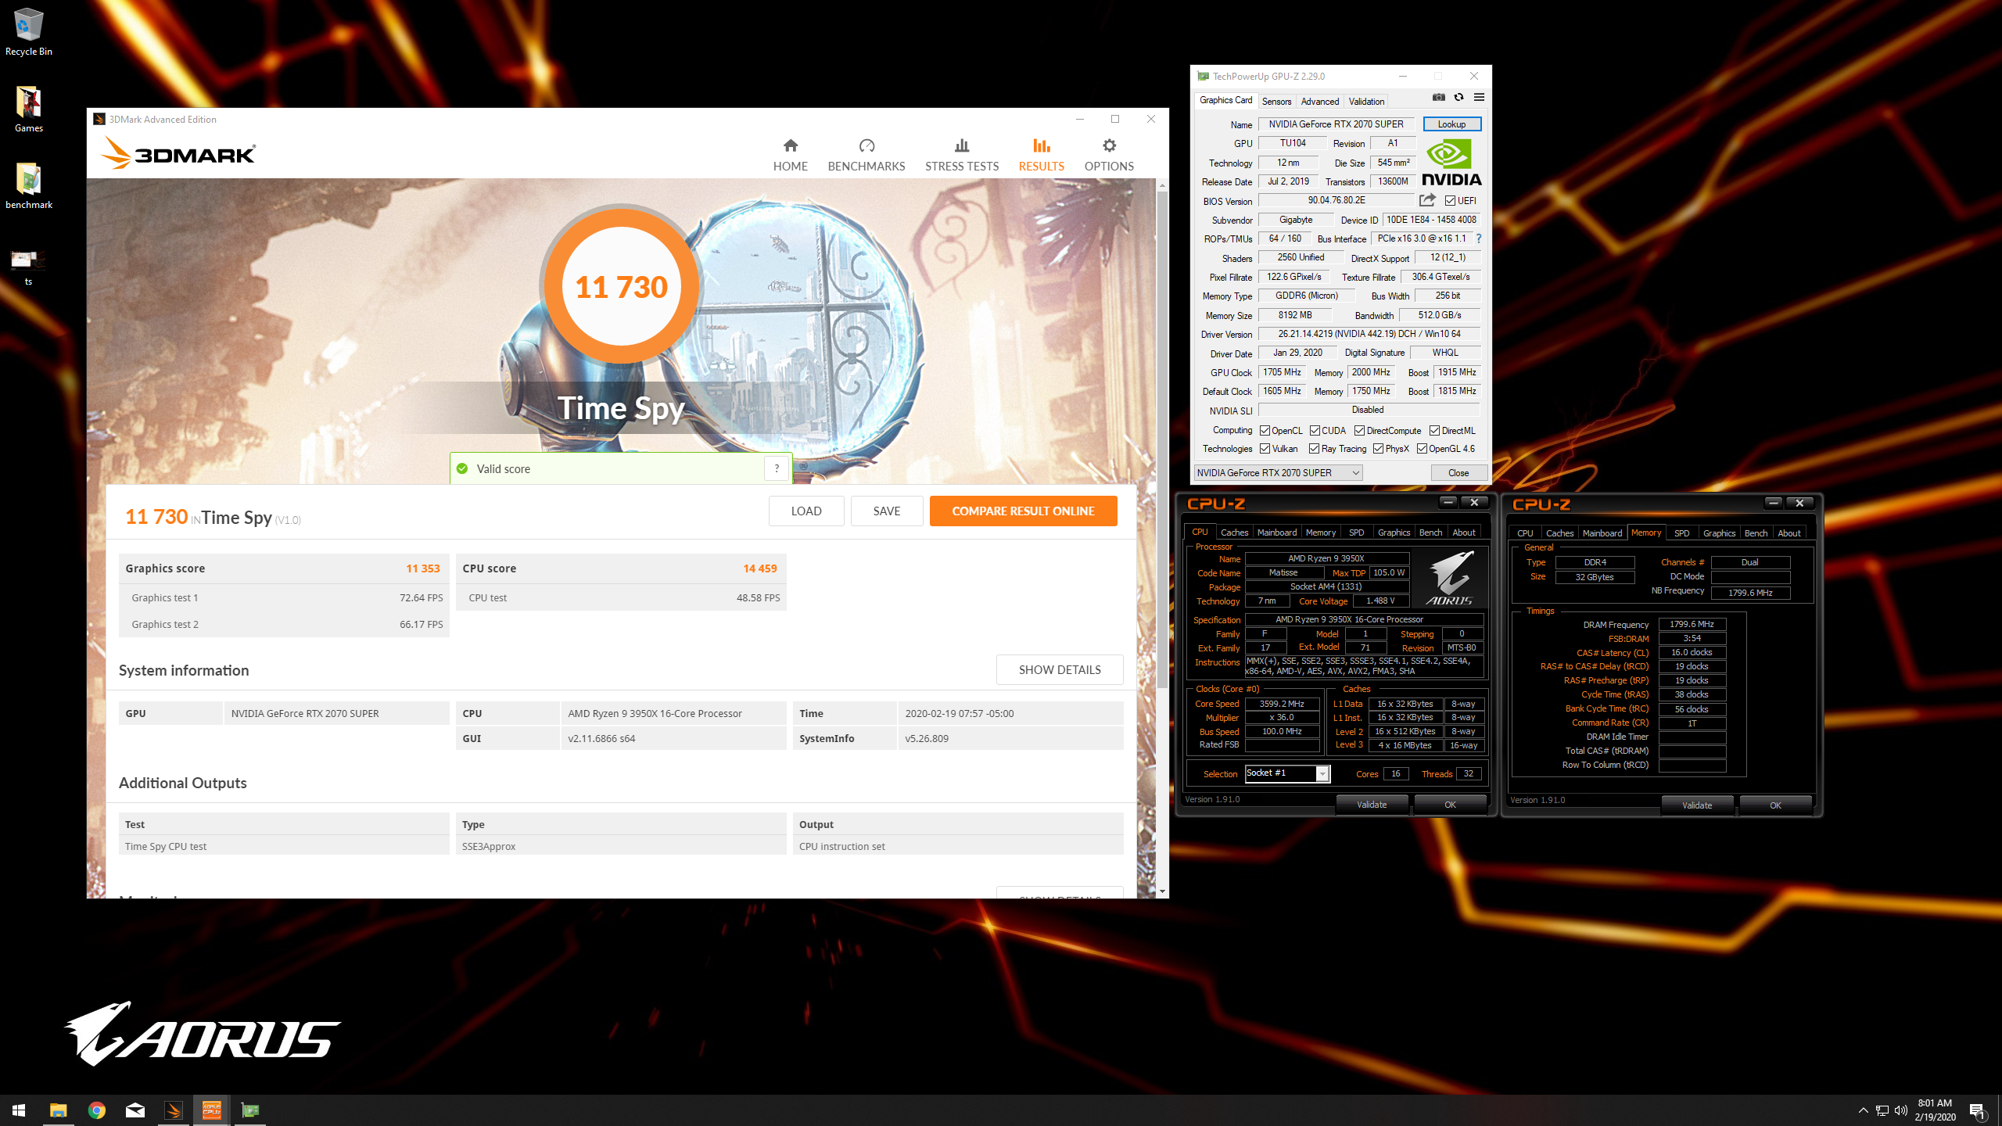Switch to Validation tab in GPU-Z

point(1366,102)
